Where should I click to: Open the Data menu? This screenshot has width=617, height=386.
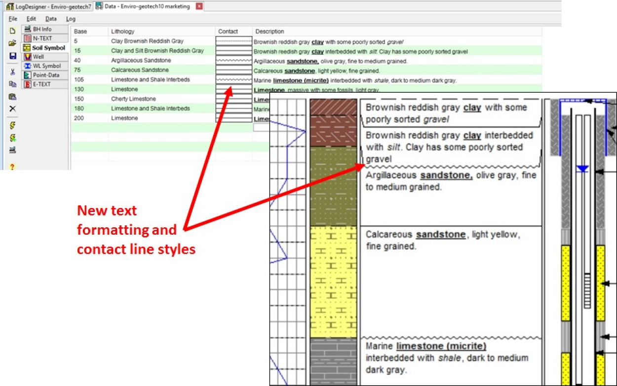coord(51,19)
